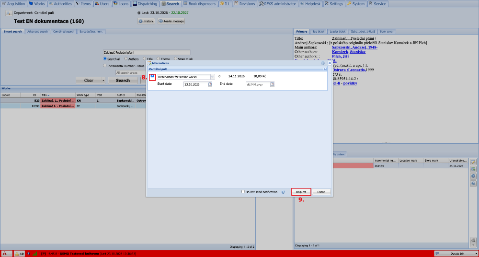Click the globe icon next to notification checkbox
The height and width of the screenshot is (257, 479).
pos(283,192)
